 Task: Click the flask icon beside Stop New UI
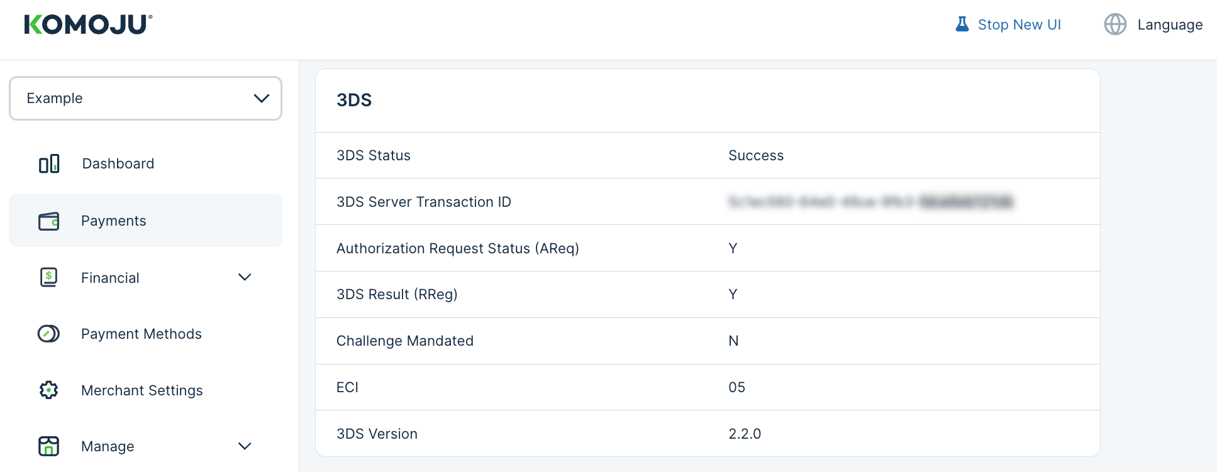point(962,25)
